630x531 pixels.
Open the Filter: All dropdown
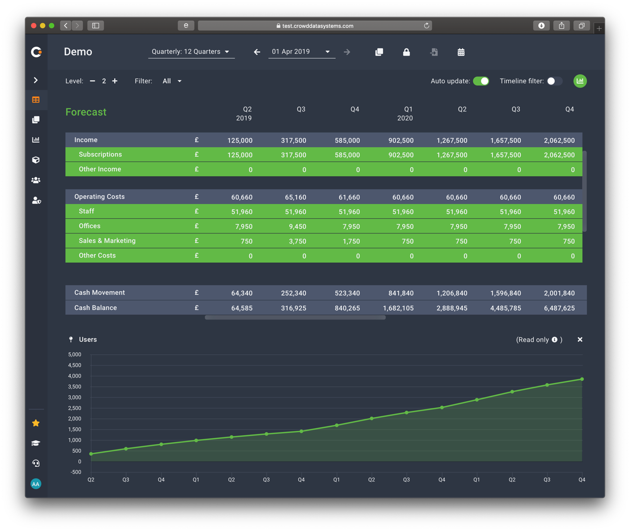(171, 81)
